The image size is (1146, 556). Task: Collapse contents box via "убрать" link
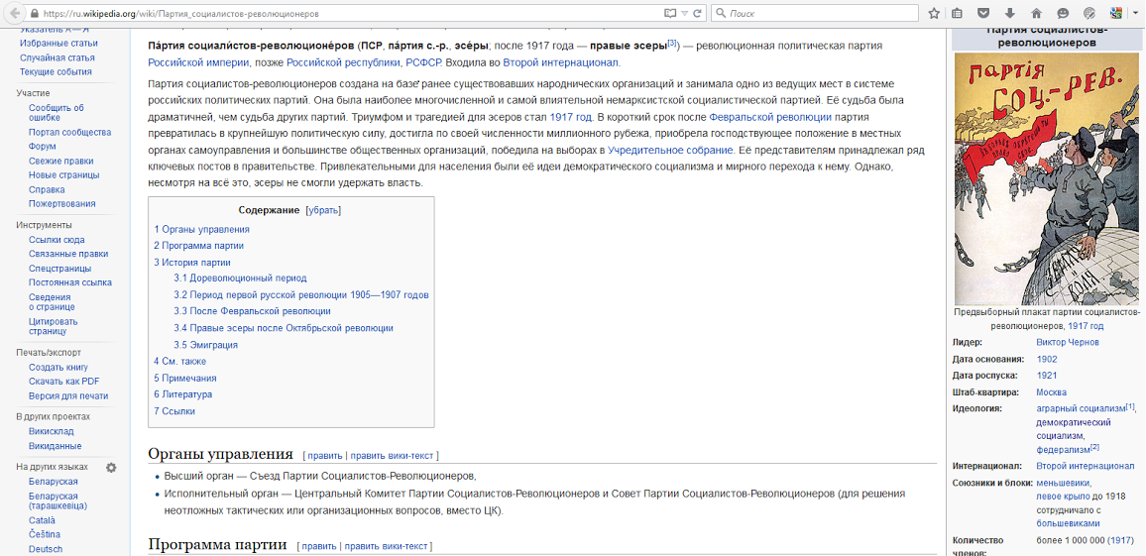[322, 210]
